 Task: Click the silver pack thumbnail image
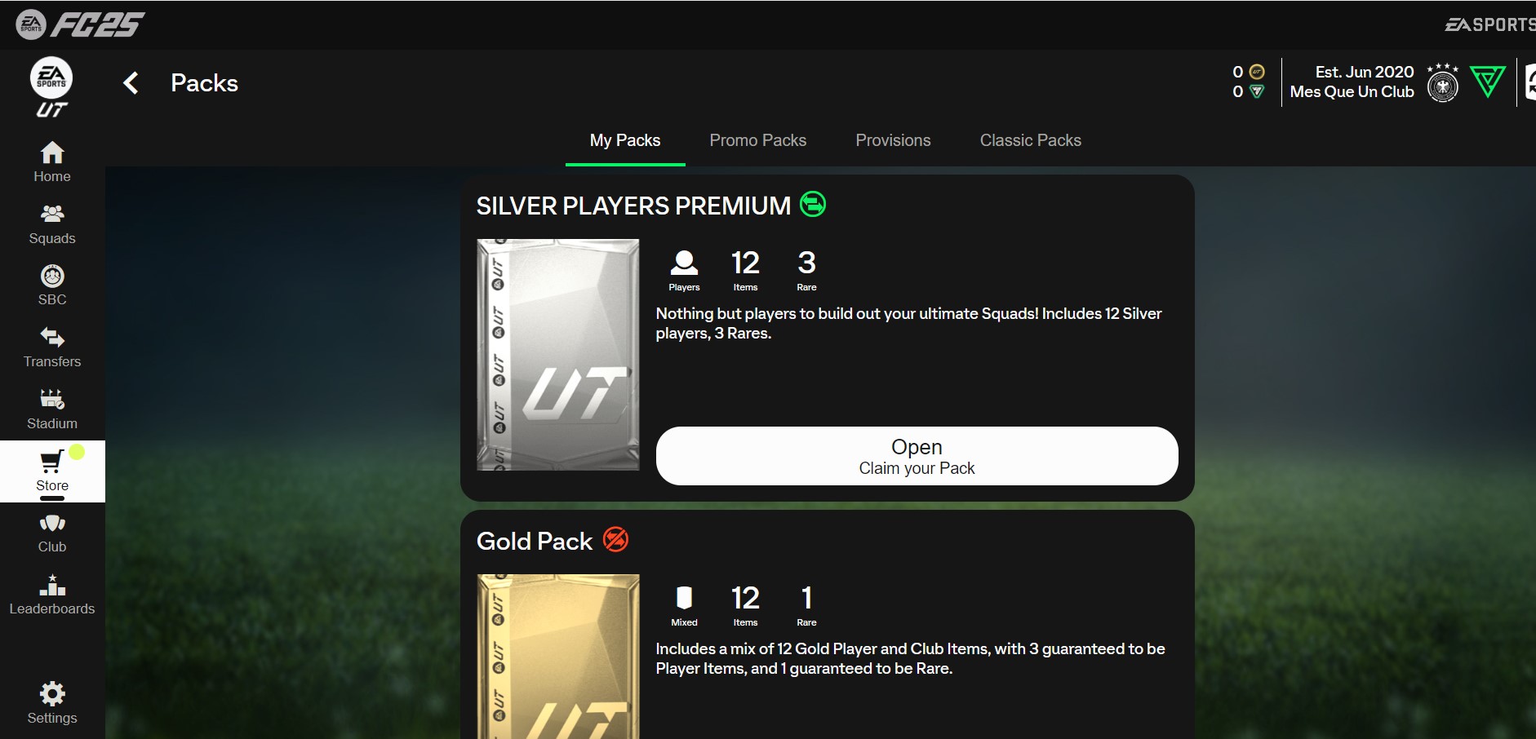(x=558, y=354)
